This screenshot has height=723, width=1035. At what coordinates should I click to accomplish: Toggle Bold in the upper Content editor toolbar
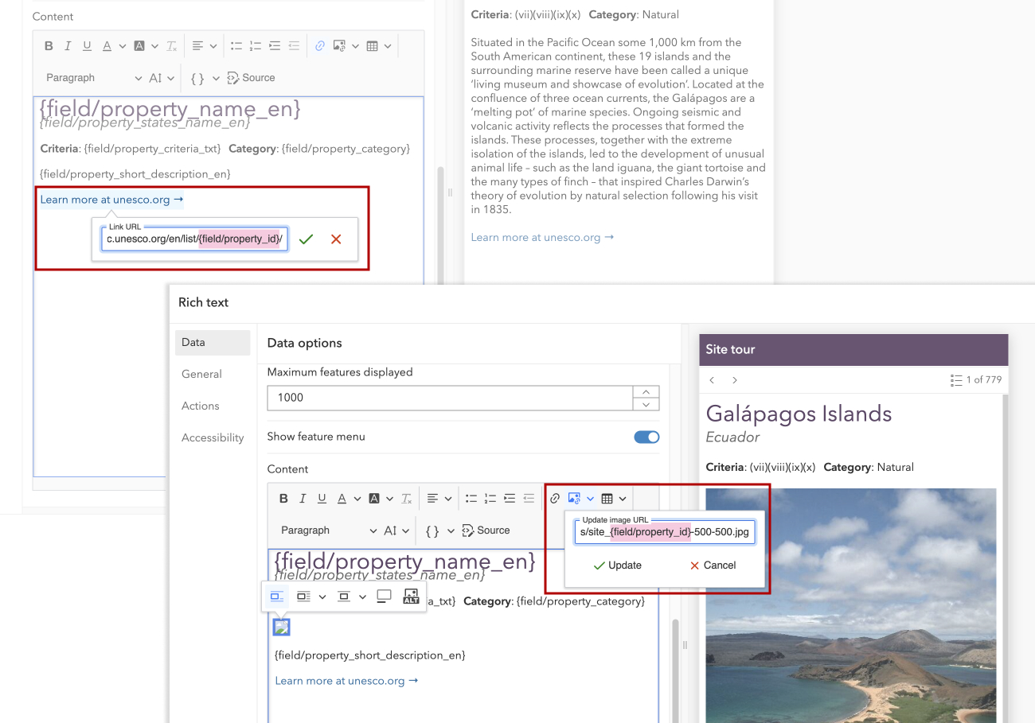49,46
